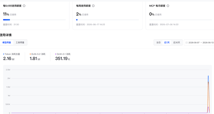Click the 11% five-hour usage progress bar

[34, 20]
